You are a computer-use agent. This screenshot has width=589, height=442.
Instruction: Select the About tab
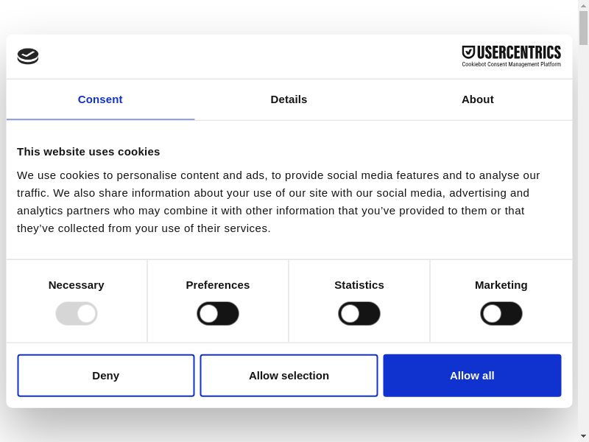(477, 99)
